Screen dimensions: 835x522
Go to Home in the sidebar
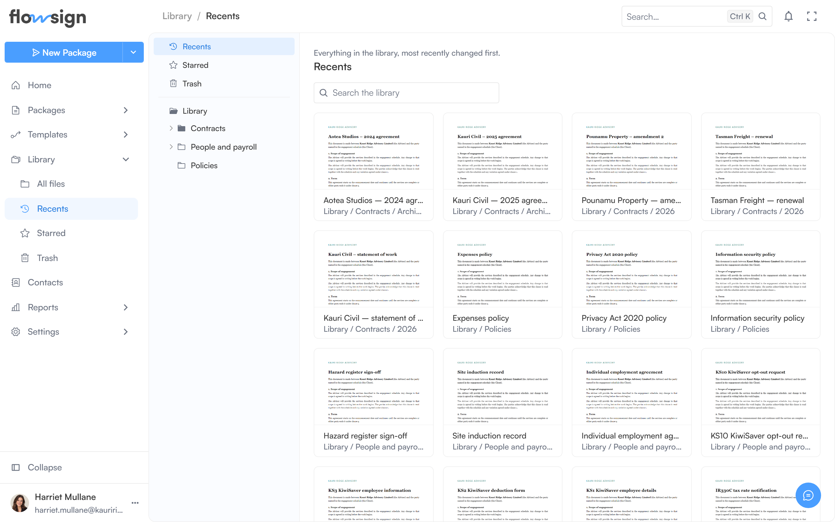[71, 85]
